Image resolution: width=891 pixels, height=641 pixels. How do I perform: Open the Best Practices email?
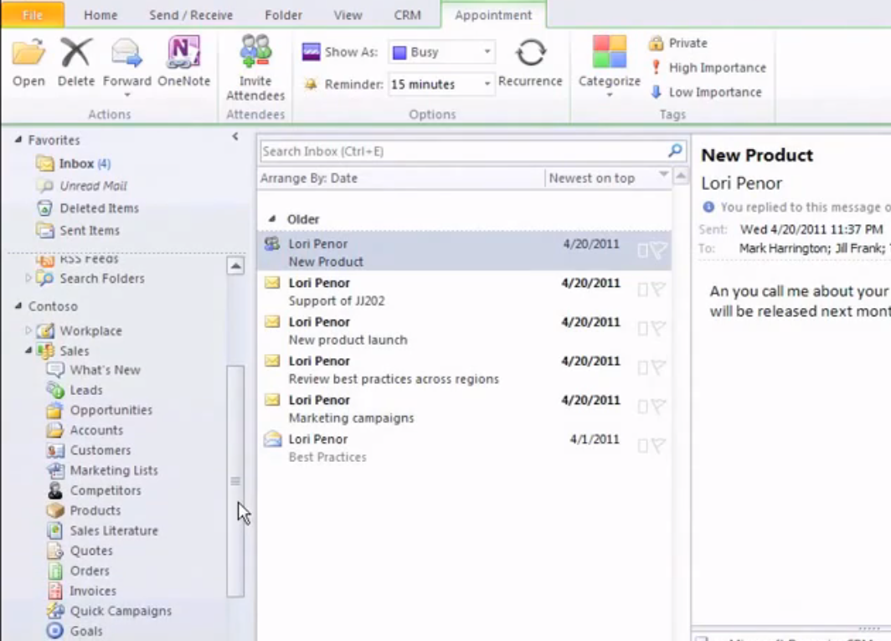pyautogui.click(x=464, y=447)
